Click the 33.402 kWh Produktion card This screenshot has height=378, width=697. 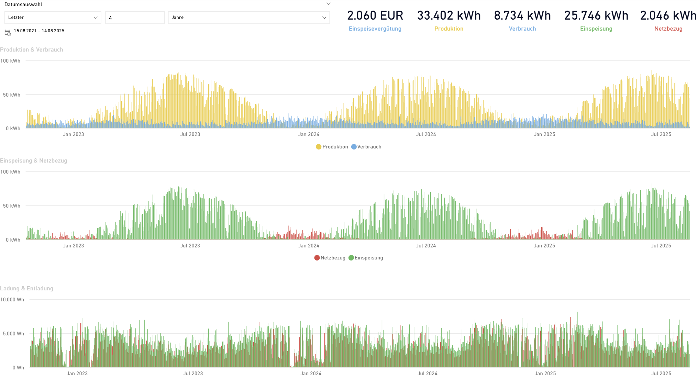coord(449,16)
